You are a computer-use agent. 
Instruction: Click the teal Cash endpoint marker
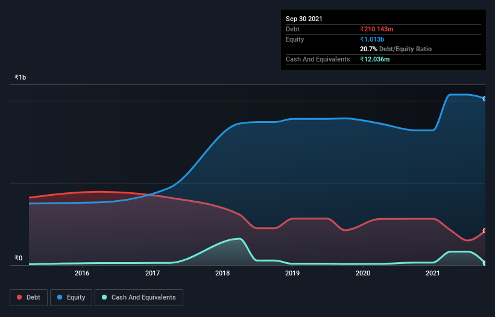(x=485, y=263)
